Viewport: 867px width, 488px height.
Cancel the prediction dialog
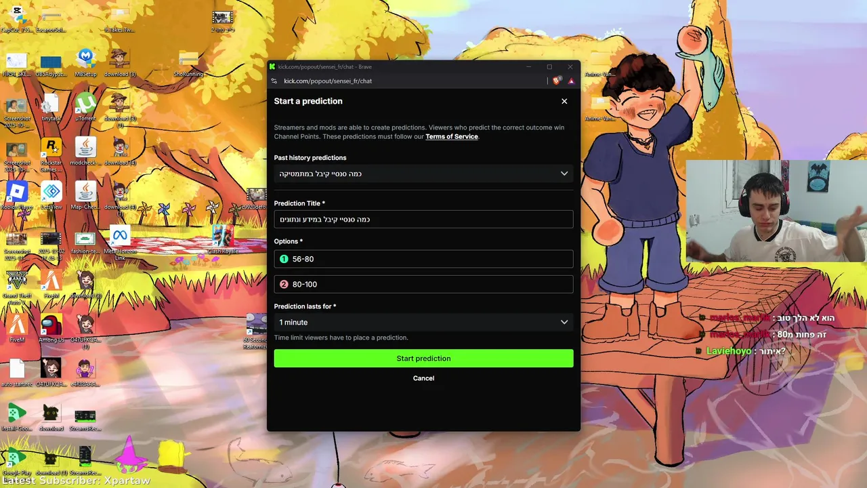click(423, 378)
